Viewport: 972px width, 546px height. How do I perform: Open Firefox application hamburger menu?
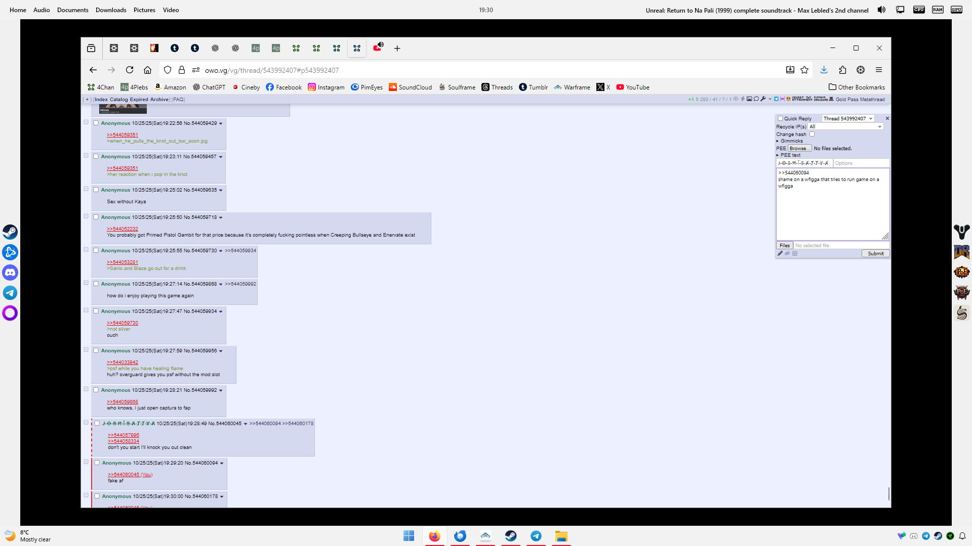(x=879, y=70)
